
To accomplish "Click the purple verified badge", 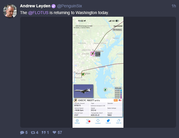I will [54, 6].
